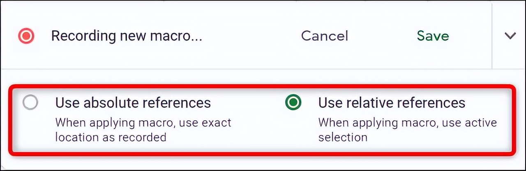Hit the green Save link
Image resolution: width=526 pixels, height=171 pixels.
[x=433, y=36]
